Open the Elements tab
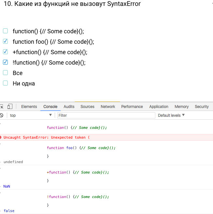 point(29,107)
